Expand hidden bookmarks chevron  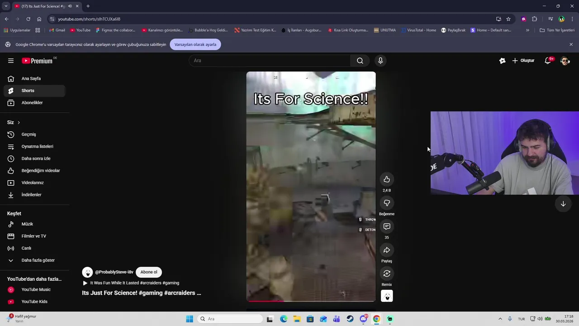click(x=527, y=30)
